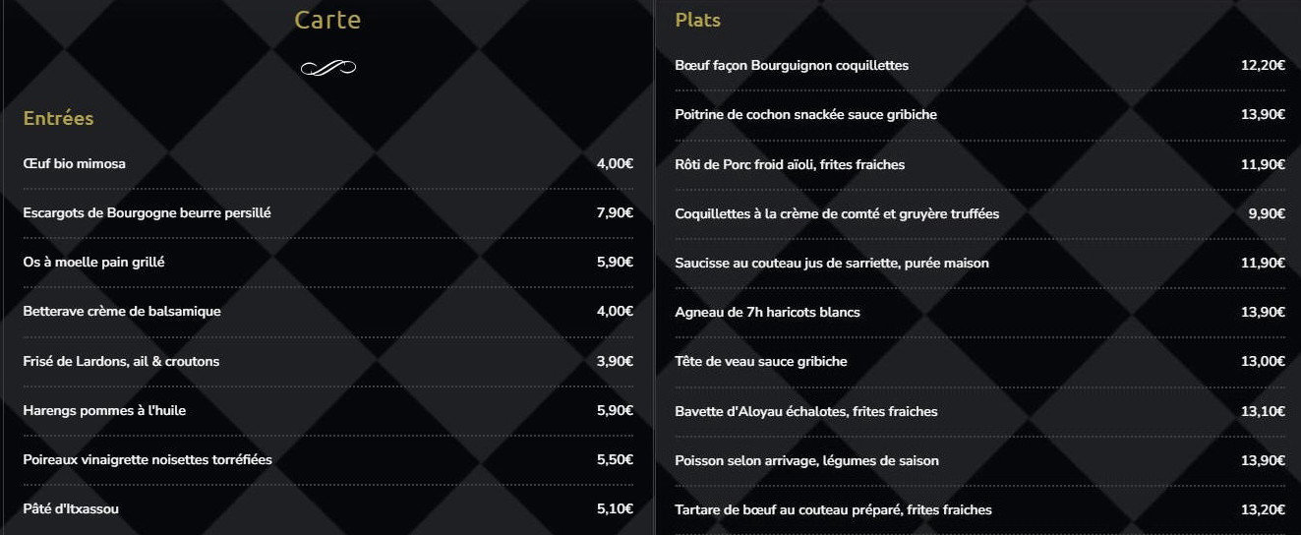Select Escargots de Bourgogne beurre persillé
Viewport: 1301px width, 535px height.
point(147,212)
